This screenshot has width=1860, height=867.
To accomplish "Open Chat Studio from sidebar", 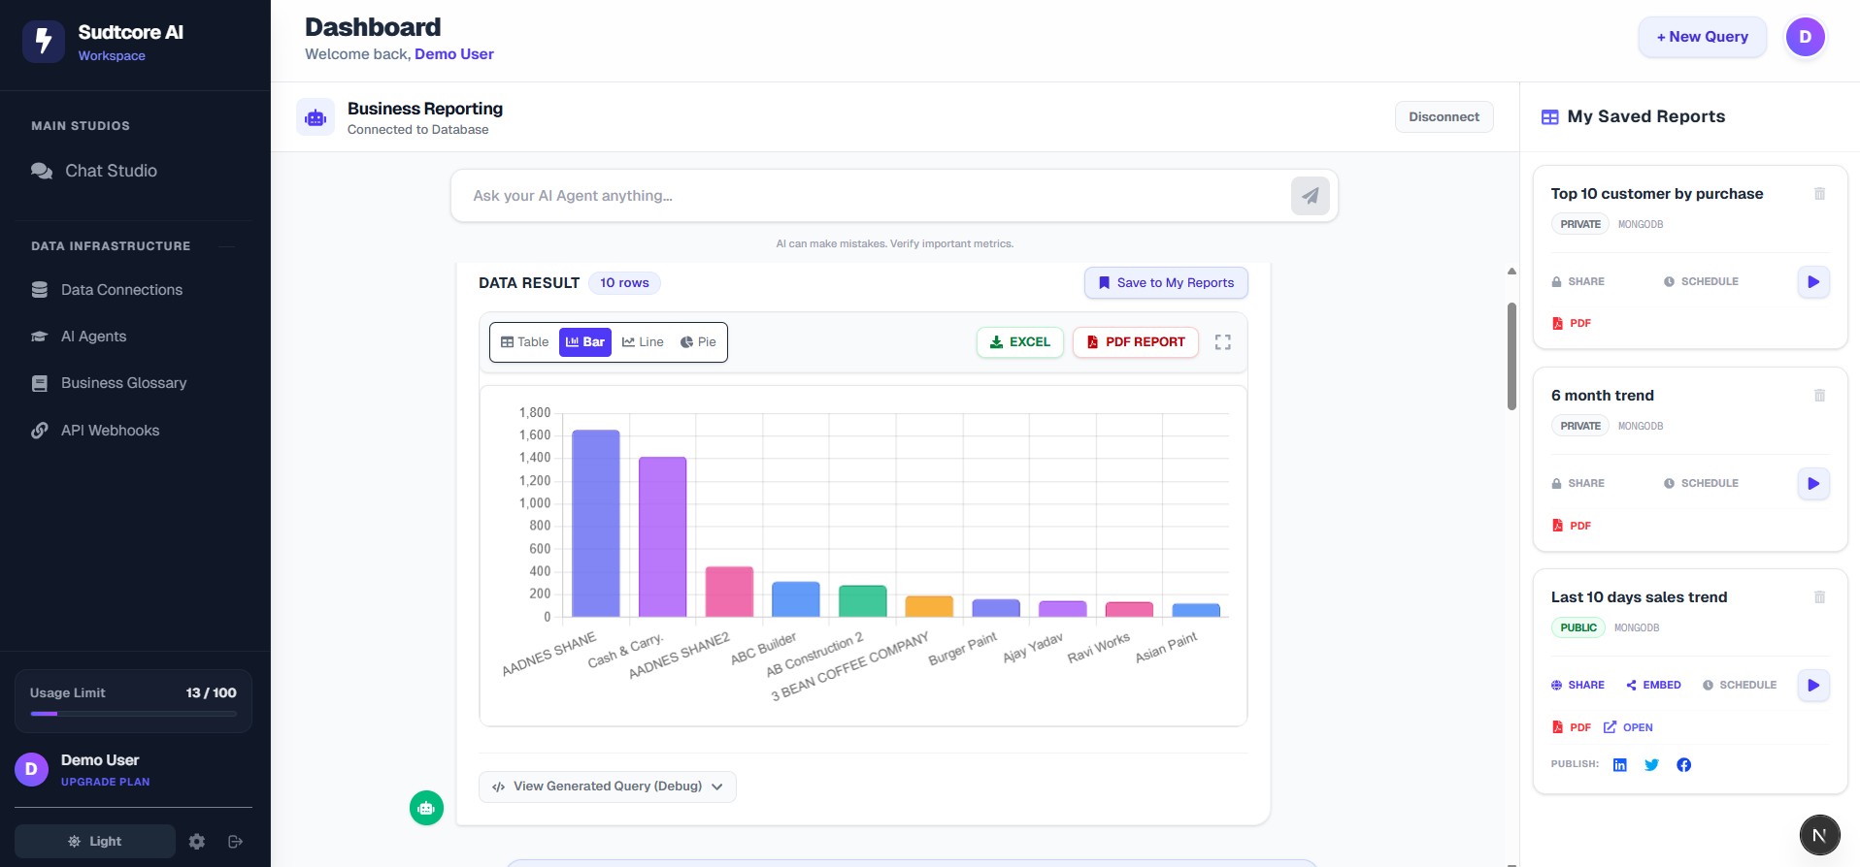I will [x=111, y=172].
